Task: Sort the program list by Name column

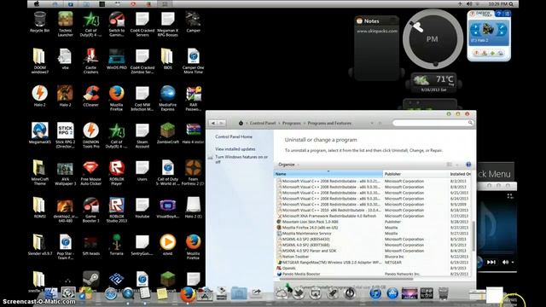Action: 328,174
